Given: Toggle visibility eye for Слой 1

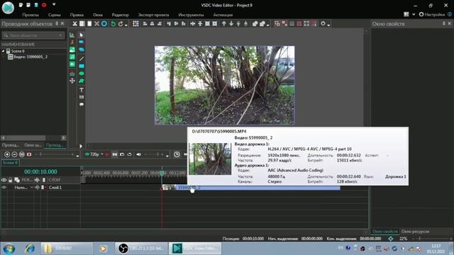Looking at the screenshot, I should [x=4, y=187].
